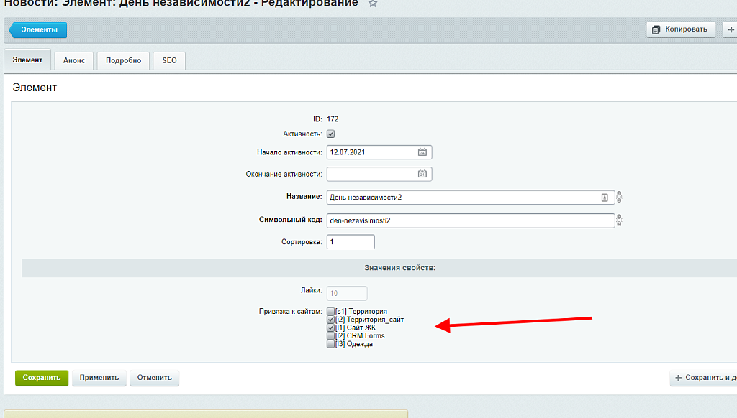Uncheck the Территория_сайт checkbox
The height and width of the screenshot is (418, 737).
pos(331,320)
